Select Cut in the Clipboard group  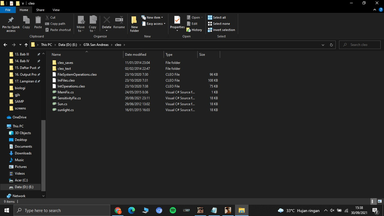50,17
